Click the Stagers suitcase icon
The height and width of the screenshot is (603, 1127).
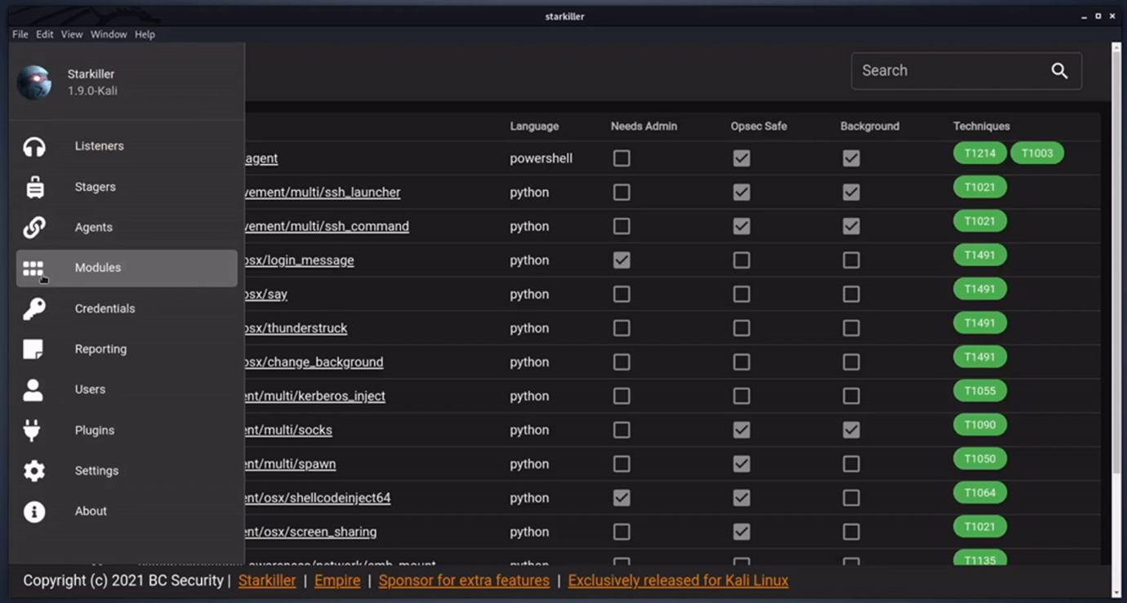click(x=34, y=188)
